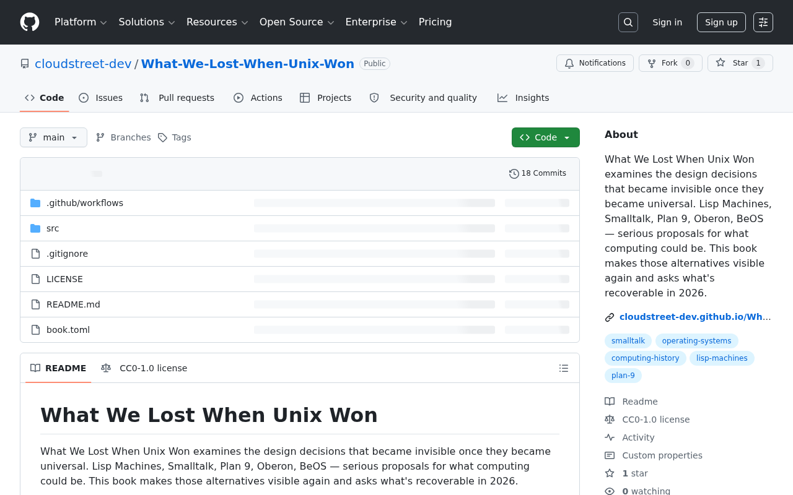Select the smalltalk topic tag

(628, 341)
